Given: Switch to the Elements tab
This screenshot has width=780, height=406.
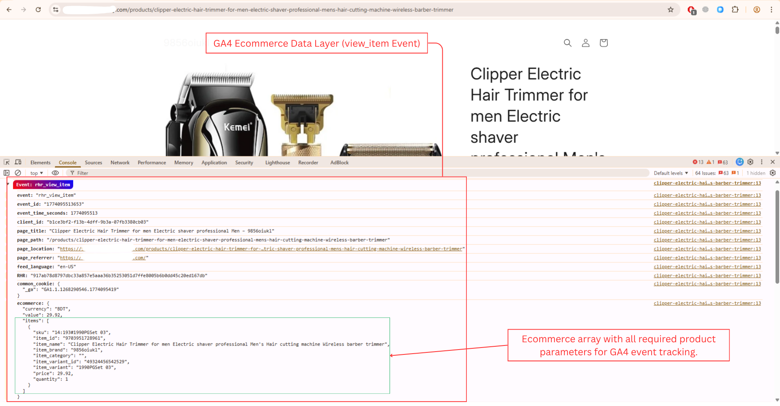Looking at the screenshot, I should click(x=41, y=162).
